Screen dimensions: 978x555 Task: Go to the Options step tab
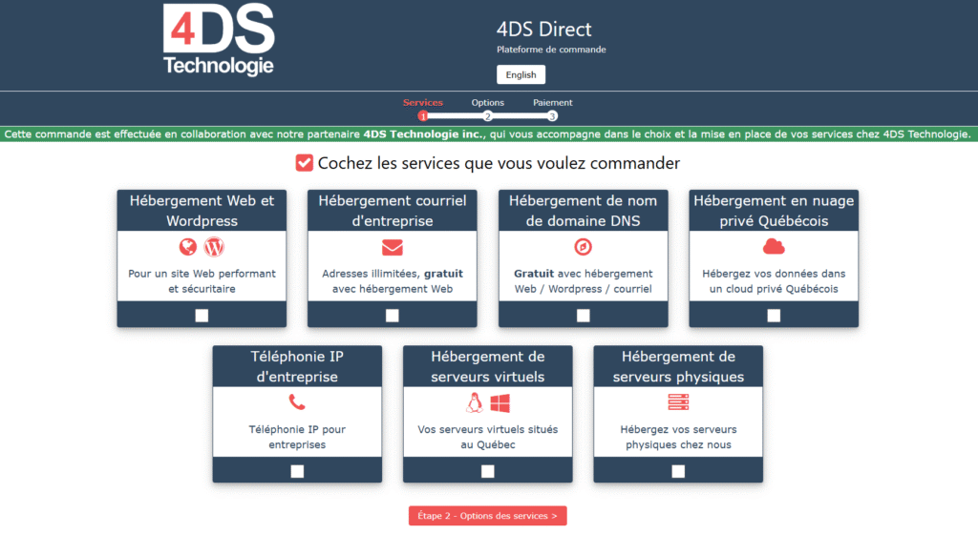click(487, 103)
